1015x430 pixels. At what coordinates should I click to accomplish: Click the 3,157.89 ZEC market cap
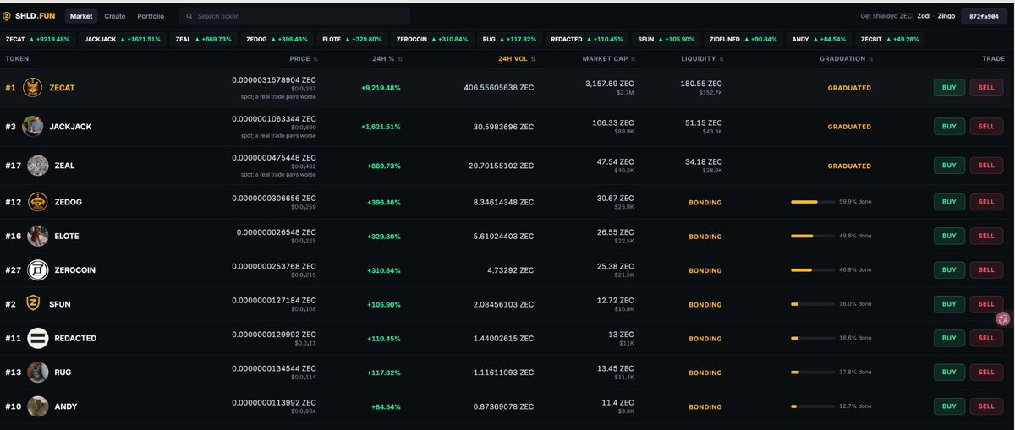(610, 84)
